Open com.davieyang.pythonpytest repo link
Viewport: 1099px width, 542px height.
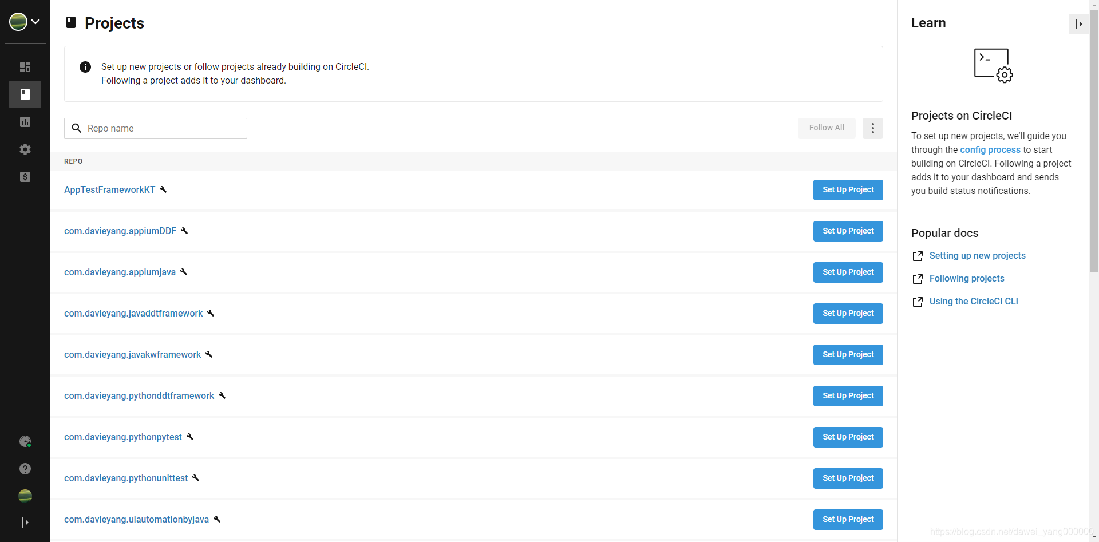[x=123, y=437]
